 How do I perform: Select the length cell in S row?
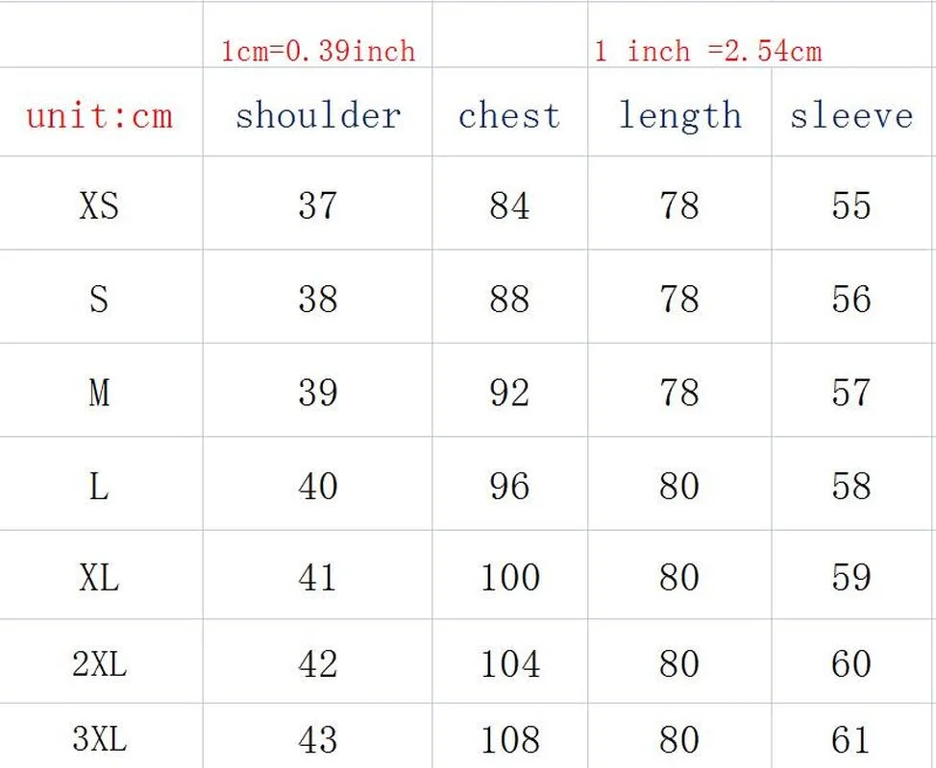[679, 300]
